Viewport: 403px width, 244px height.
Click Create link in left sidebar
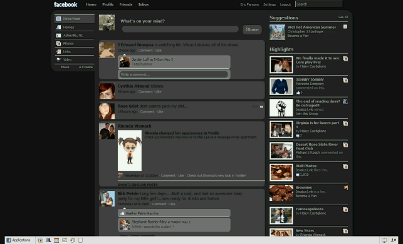(x=86, y=67)
